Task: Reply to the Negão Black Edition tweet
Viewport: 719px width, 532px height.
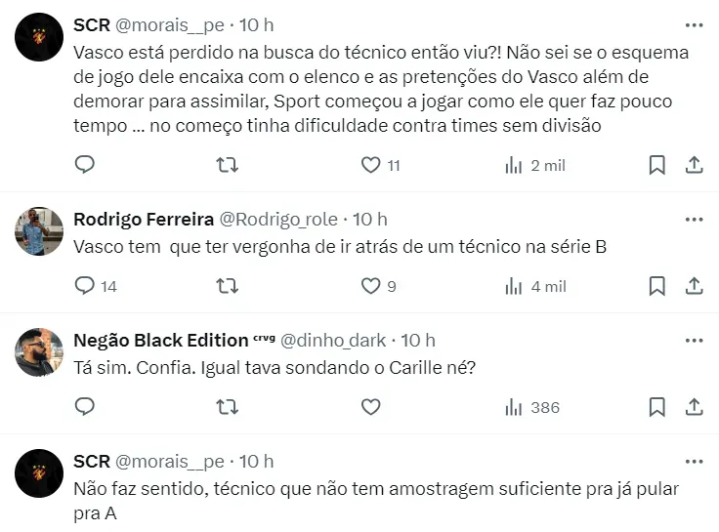Action: [85, 407]
